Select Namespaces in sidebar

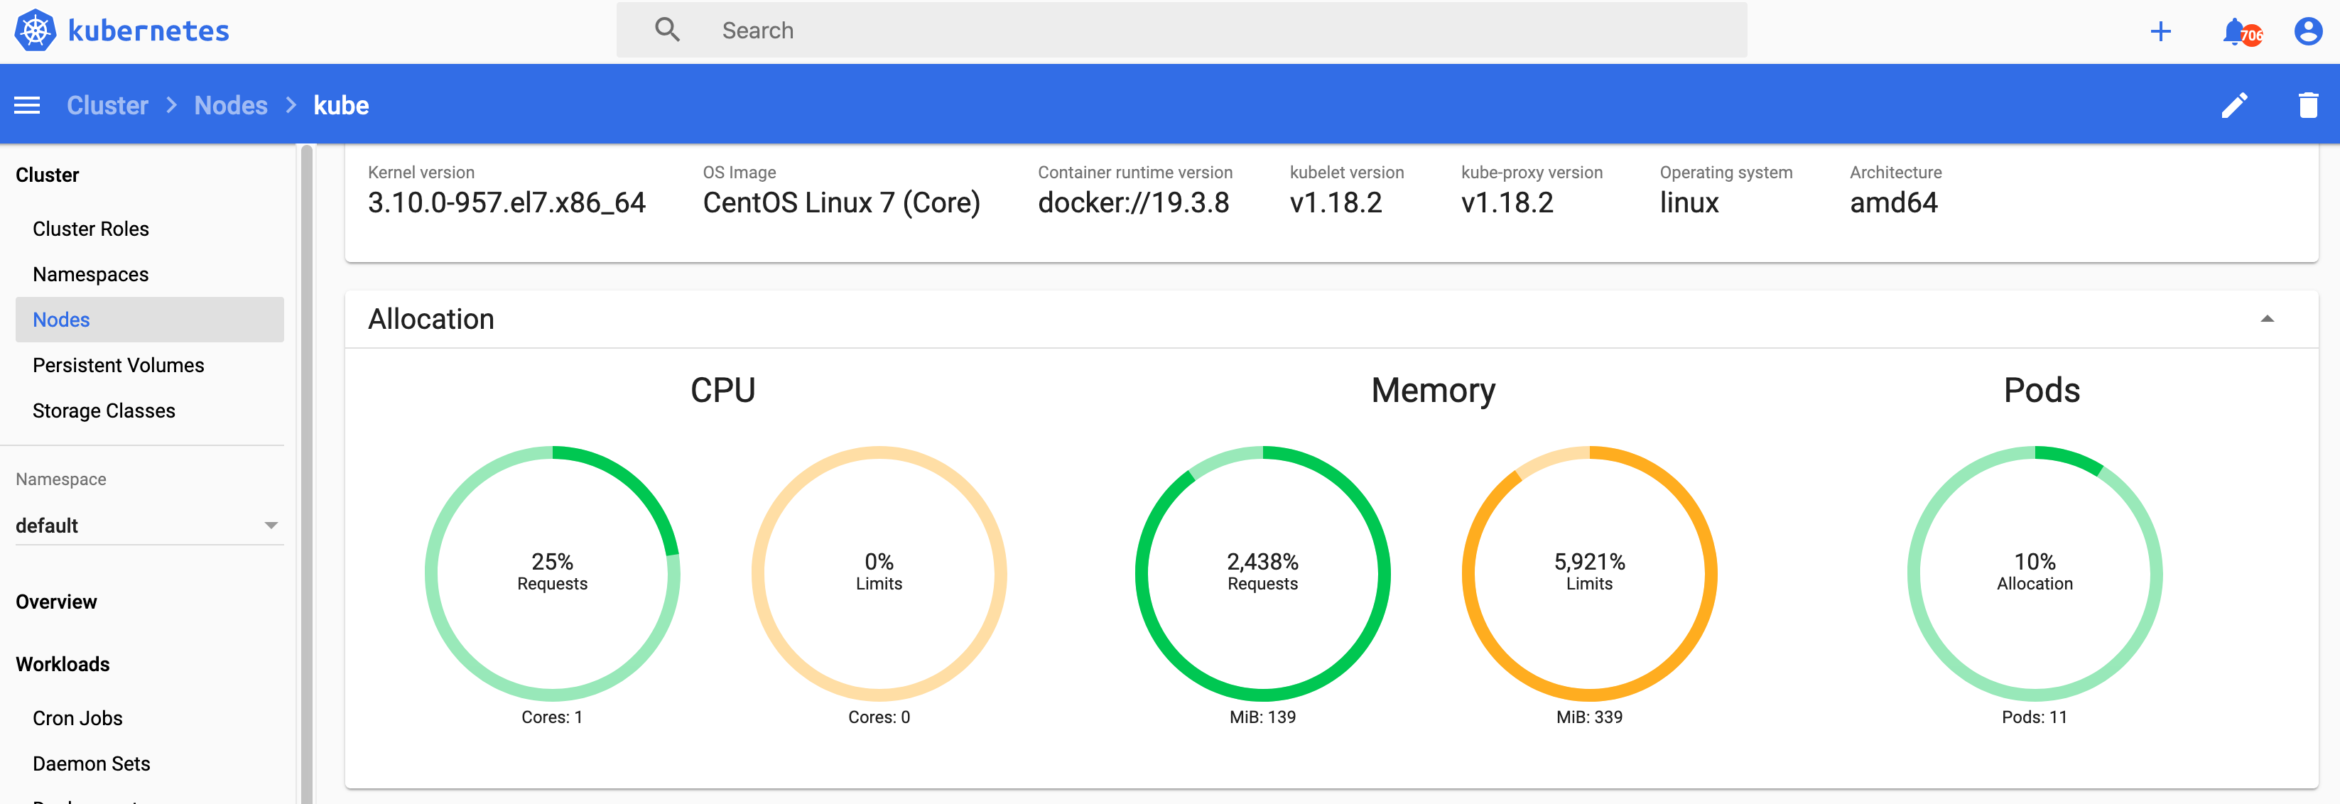point(91,274)
